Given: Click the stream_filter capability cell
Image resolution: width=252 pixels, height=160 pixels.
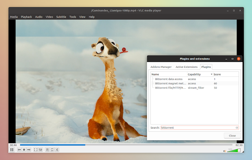Looking at the screenshot, I should pos(196,88).
